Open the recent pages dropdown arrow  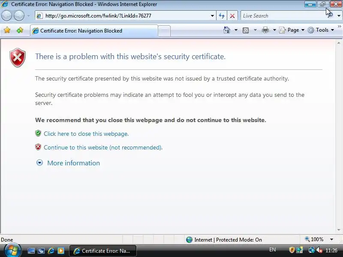[29, 16]
